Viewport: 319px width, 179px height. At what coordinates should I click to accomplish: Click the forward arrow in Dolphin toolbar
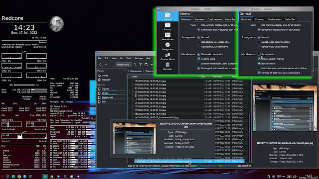[x=111, y=65]
